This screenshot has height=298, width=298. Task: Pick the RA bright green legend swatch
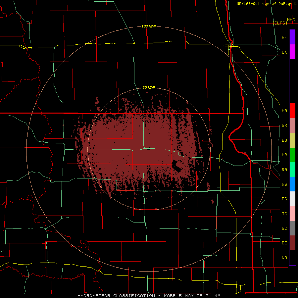coord(292,170)
